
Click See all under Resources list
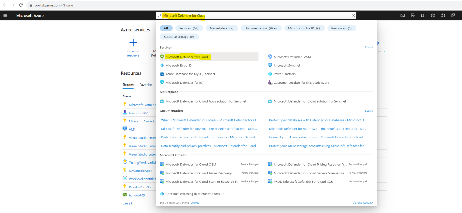point(127,203)
